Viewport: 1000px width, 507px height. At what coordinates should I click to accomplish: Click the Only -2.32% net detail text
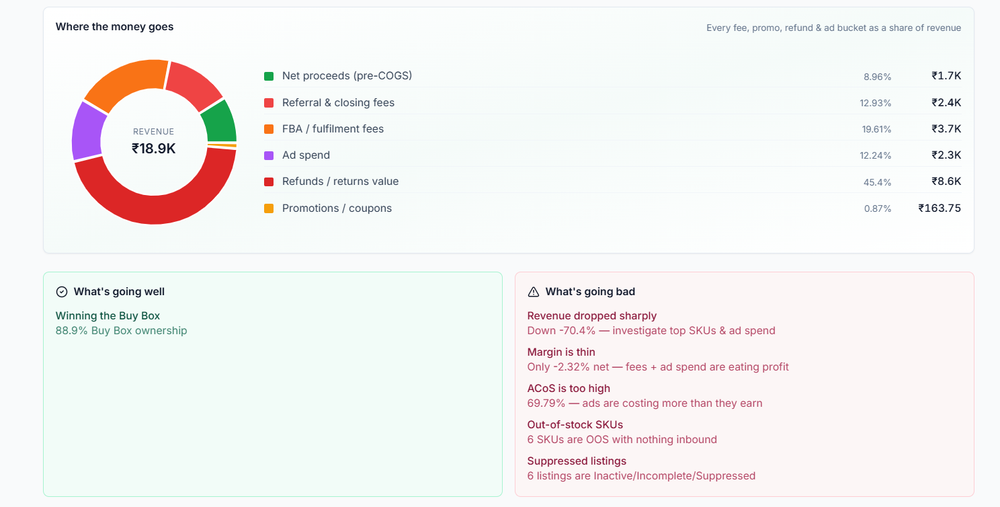coord(658,367)
